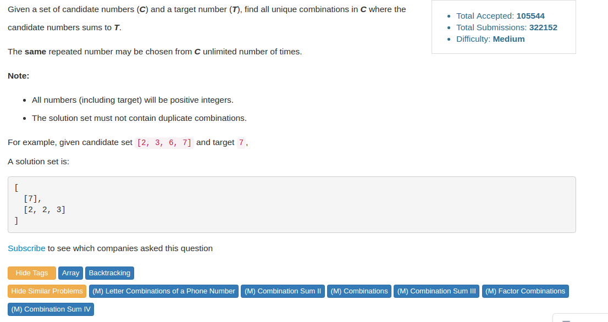608x322 pixels.
Task: Click the Total Submissions count 322152
Action: [543, 27]
